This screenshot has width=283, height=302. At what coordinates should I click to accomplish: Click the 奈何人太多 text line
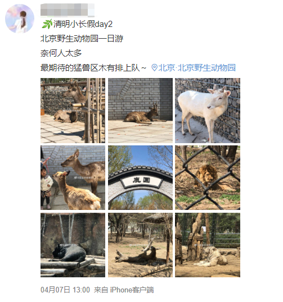point(61,53)
